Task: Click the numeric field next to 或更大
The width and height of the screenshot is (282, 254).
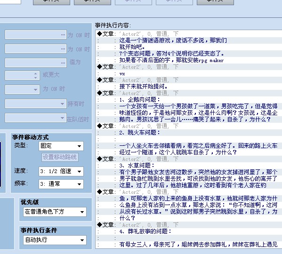Action: pyautogui.click(x=22, y=76)
